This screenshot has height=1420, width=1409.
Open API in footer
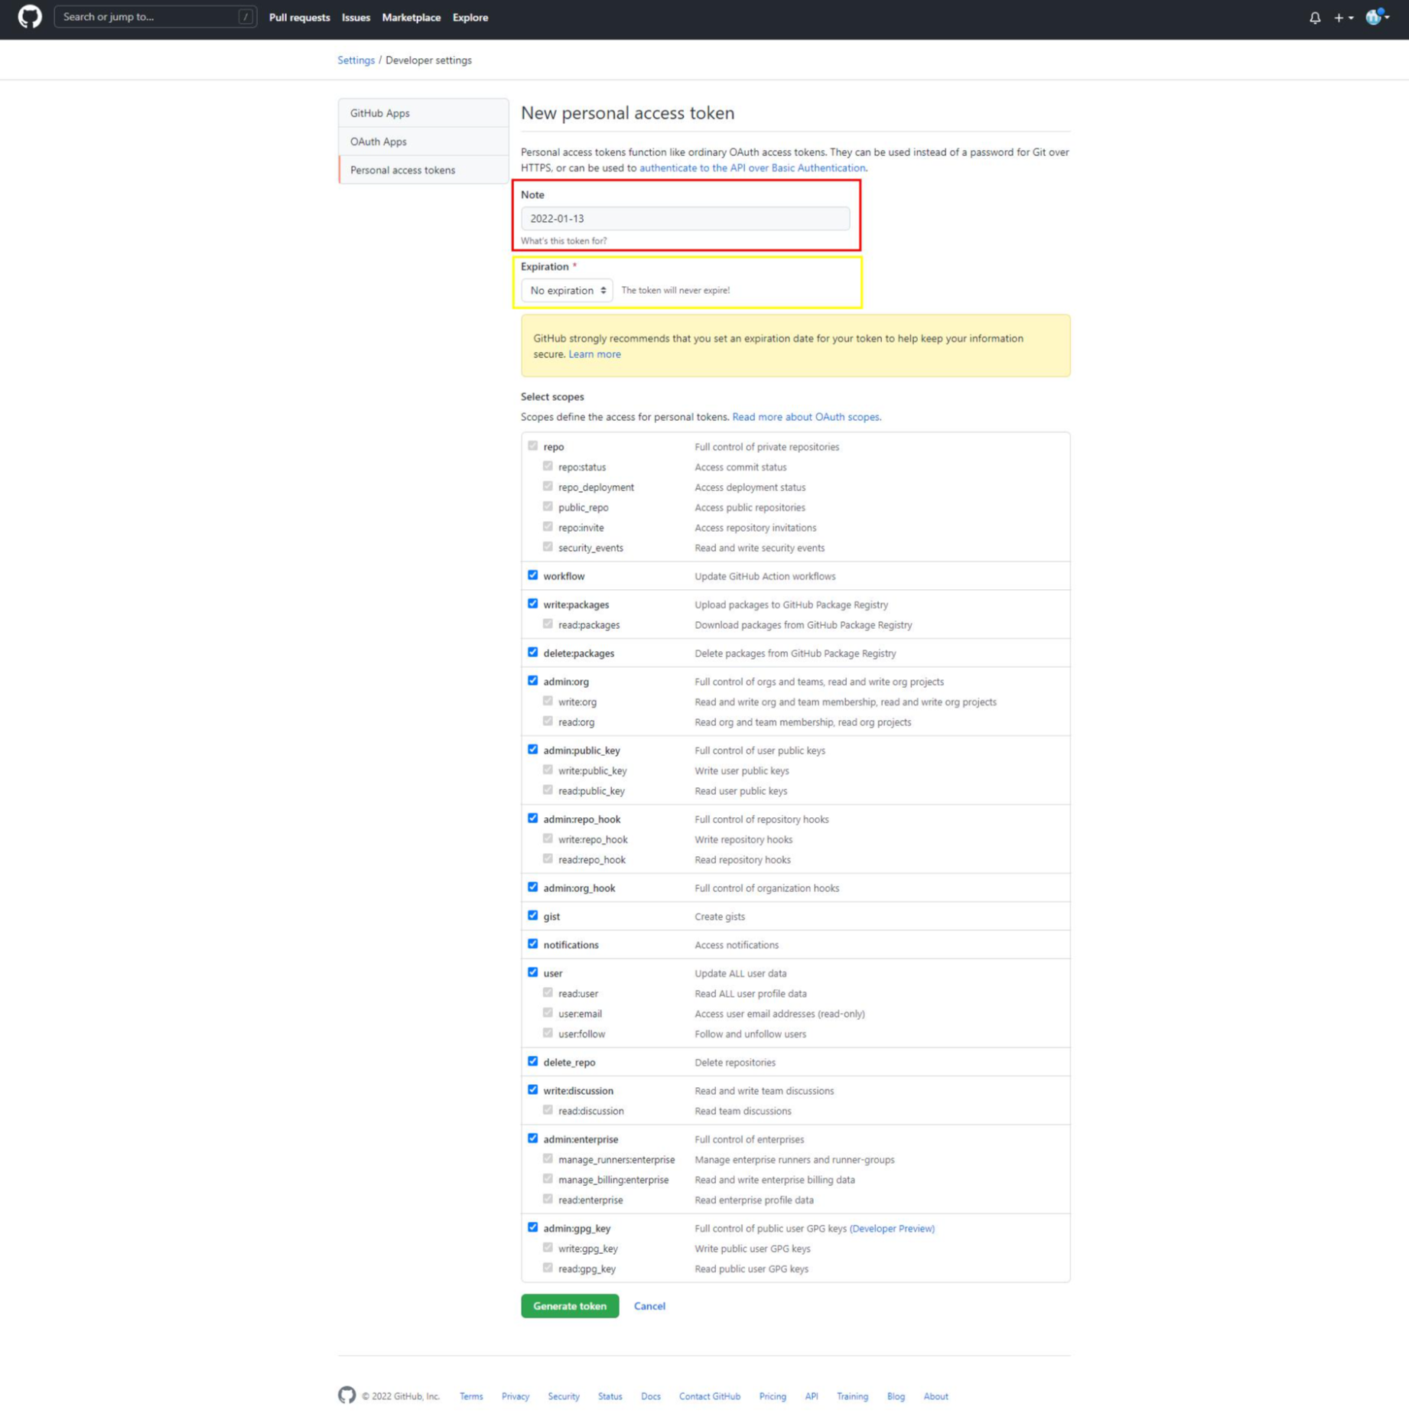pyautogui.click(x=812, y=1396)
